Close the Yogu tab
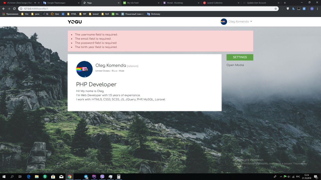This screenshot has width=321, height=180. coord(118,3)
